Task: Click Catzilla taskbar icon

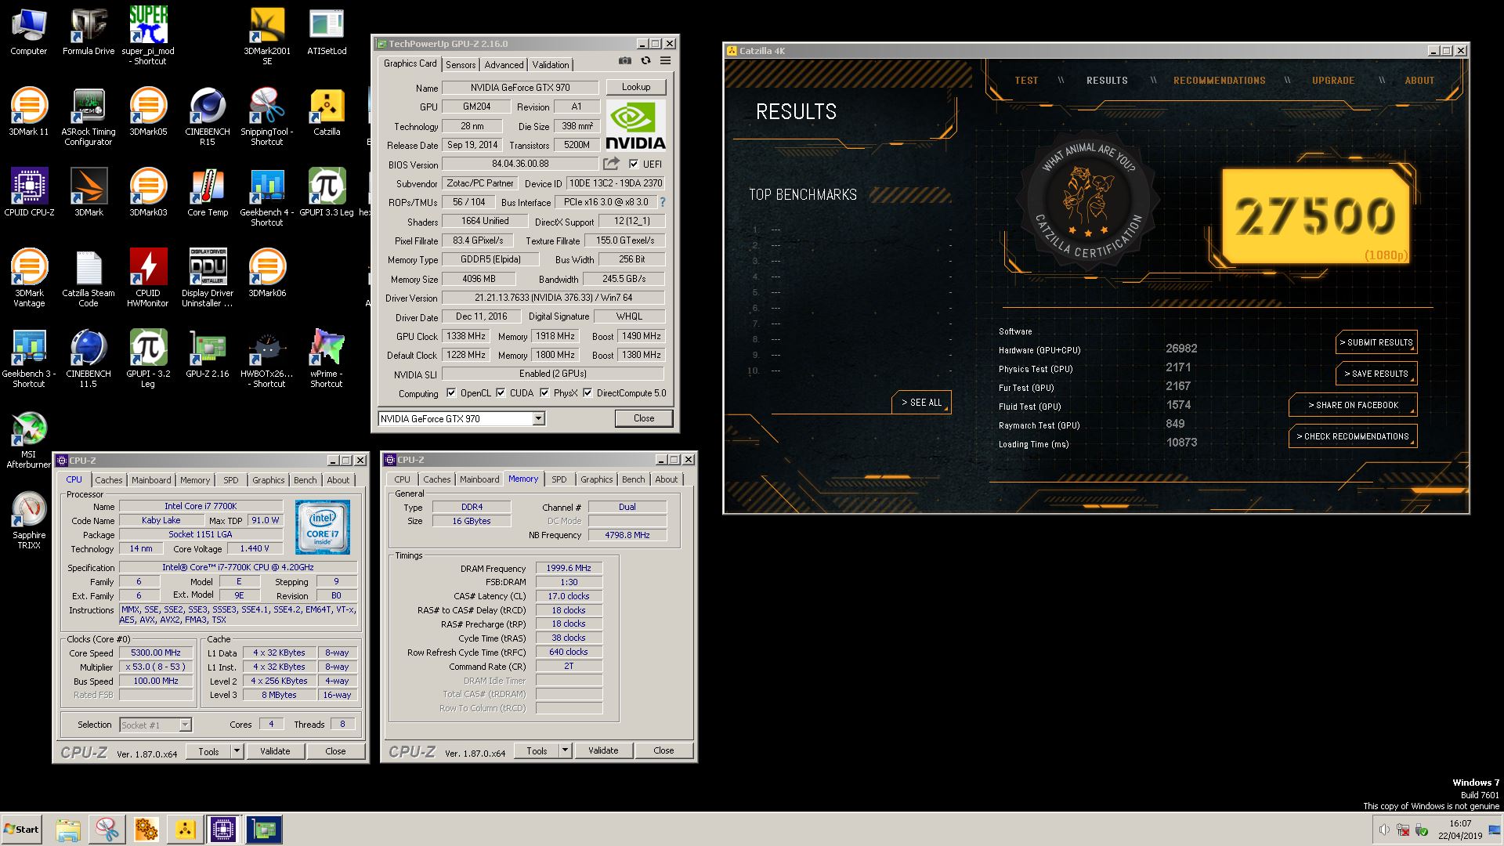Action: coord(185,830)
